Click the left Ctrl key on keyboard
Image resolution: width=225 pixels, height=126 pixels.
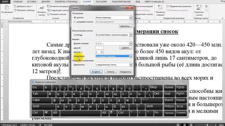click(x=37, y=113)
